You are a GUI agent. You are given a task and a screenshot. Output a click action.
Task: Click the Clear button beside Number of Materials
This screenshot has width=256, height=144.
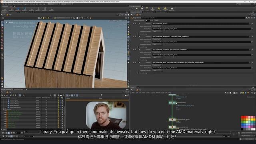coord(156,20)
